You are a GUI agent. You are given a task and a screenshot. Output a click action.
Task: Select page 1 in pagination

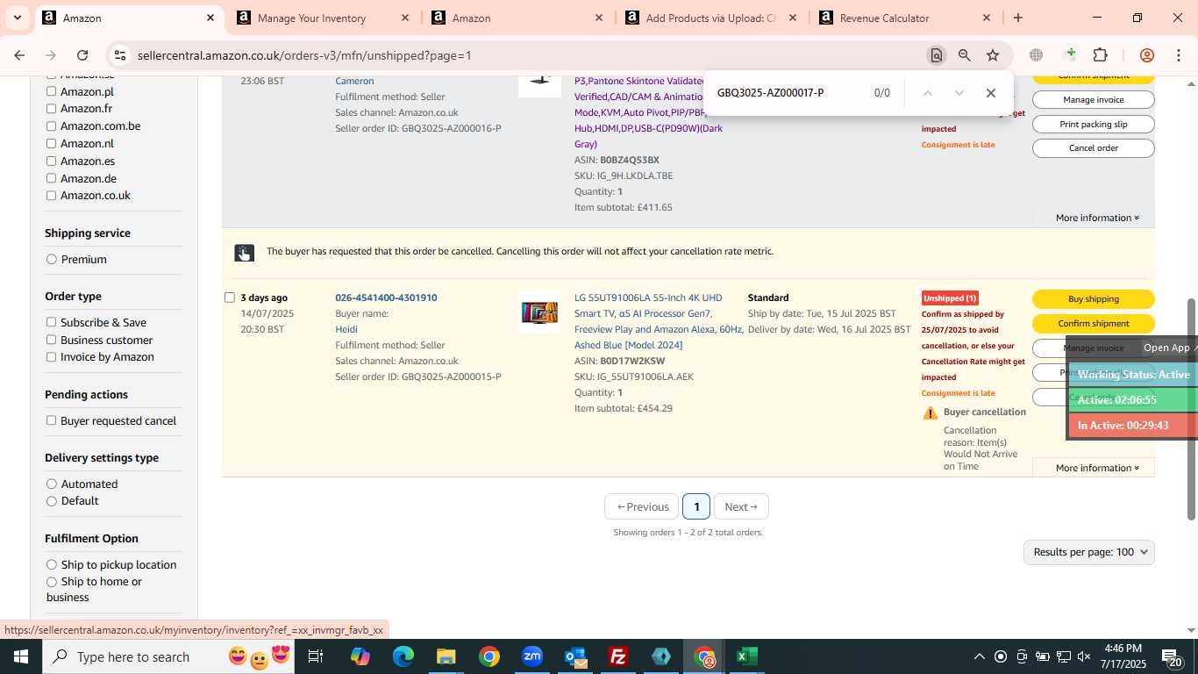coord(696,506)
